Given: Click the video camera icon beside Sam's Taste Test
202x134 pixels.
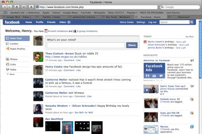Looking at the screenshot, I should (192, 86).
